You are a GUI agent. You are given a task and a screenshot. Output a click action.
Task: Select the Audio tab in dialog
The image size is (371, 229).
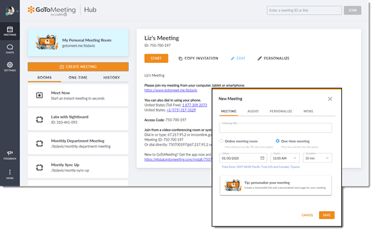(x=253, y=111)
